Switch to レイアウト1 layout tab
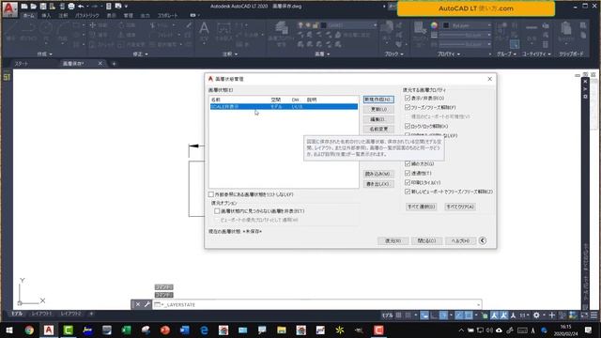 tap(41, 314)
